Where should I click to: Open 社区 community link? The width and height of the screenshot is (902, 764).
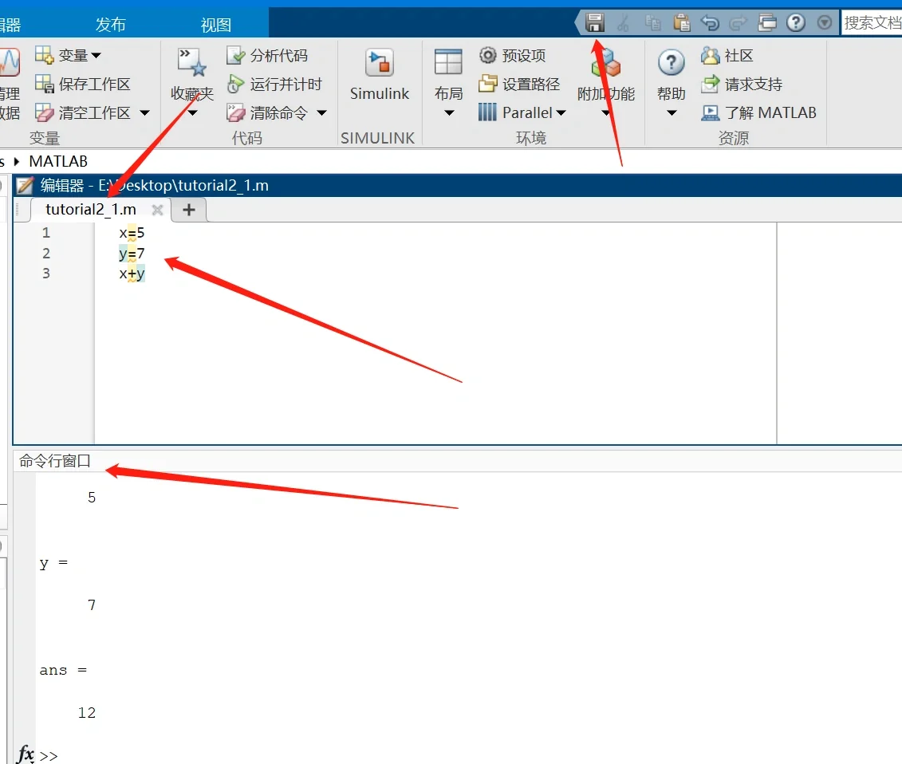tap(727, 55)
